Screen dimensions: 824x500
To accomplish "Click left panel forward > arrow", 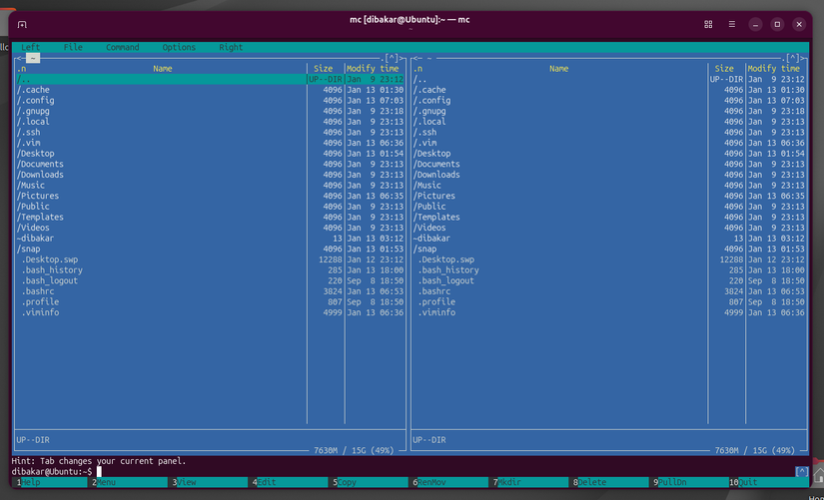I will pos(403,58).
